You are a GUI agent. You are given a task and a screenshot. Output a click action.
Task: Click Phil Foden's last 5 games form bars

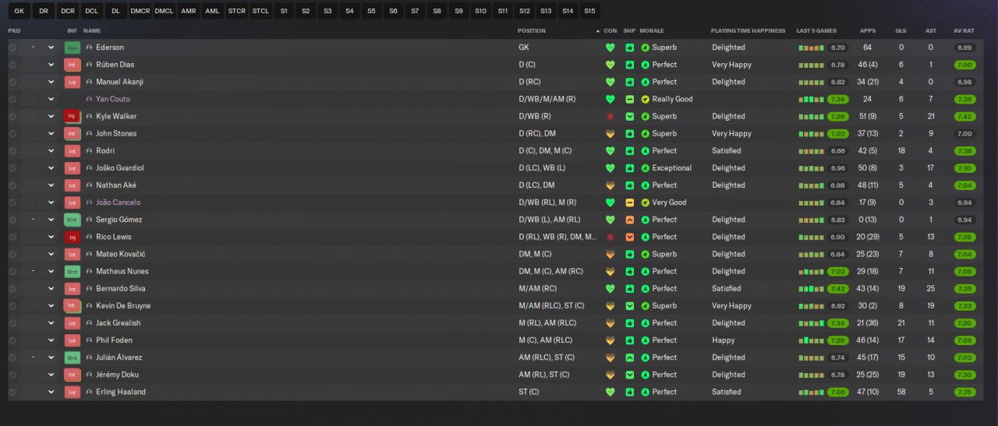coord(811,340)
